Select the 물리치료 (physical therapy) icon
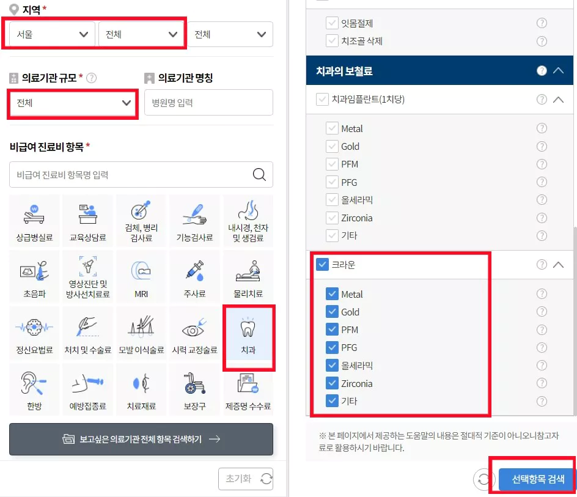 248,276
